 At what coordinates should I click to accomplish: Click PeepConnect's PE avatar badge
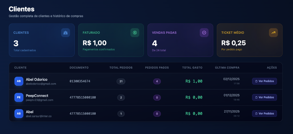[x=19, y=97]
